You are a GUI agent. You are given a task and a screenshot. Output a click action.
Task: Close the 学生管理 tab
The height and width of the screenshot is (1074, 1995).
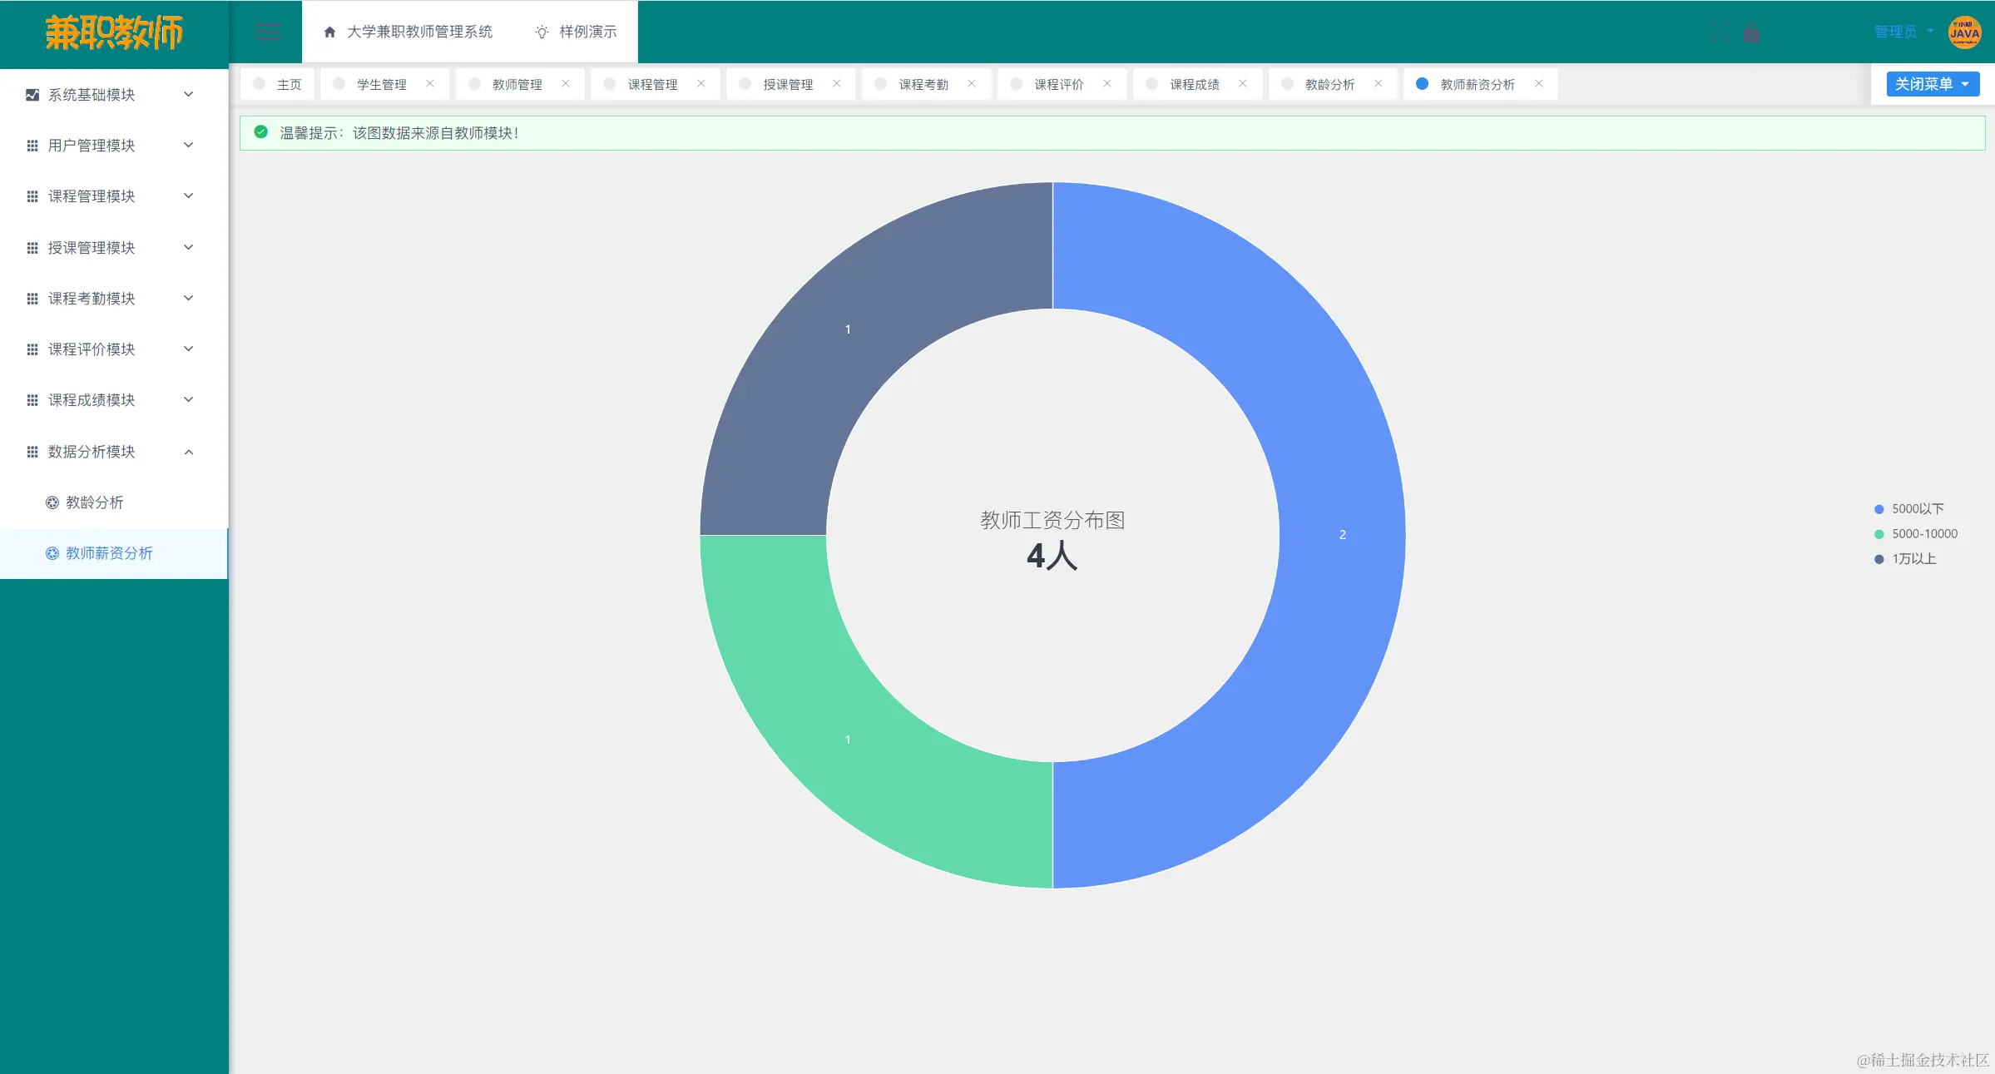coord(430,84)
